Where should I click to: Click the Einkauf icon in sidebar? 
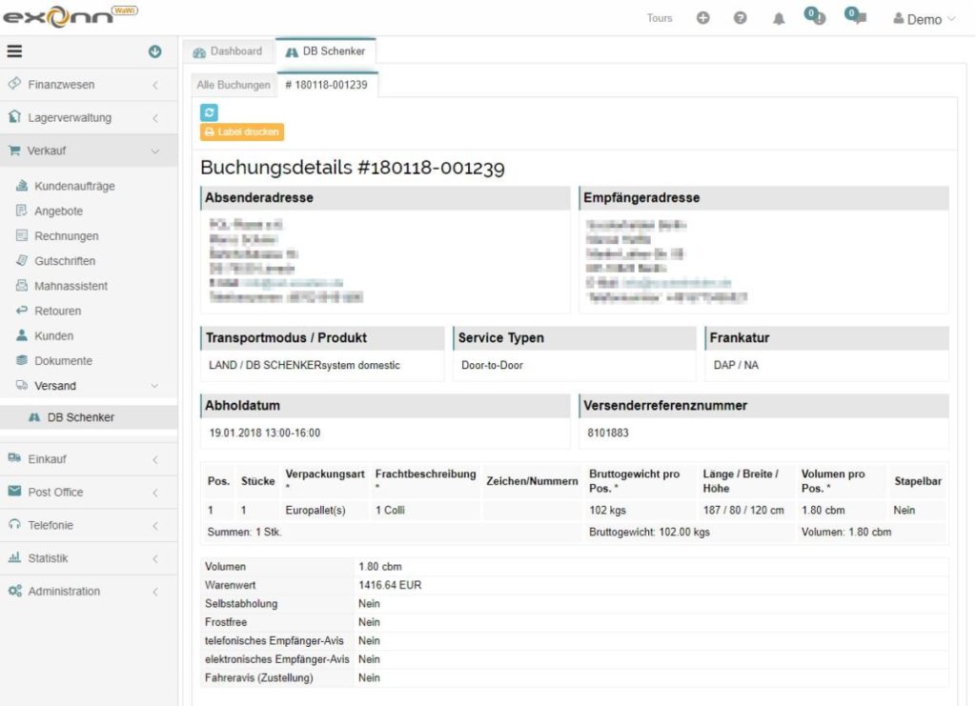[x=14, y=458]
